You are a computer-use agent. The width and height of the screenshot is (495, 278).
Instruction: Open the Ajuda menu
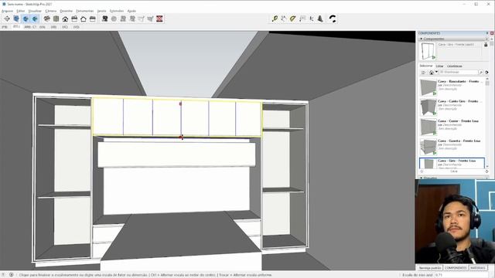coord(131,11)
